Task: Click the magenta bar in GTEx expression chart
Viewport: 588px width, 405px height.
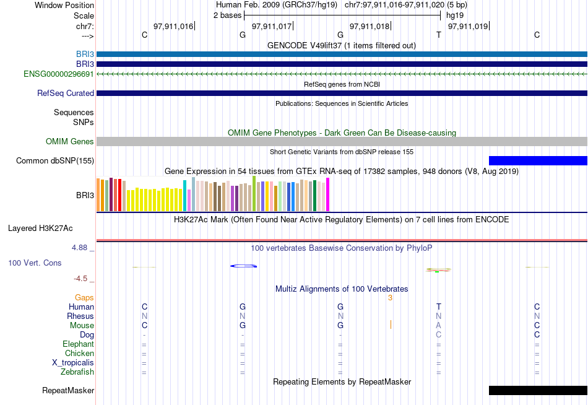Action: coord(328,194)
